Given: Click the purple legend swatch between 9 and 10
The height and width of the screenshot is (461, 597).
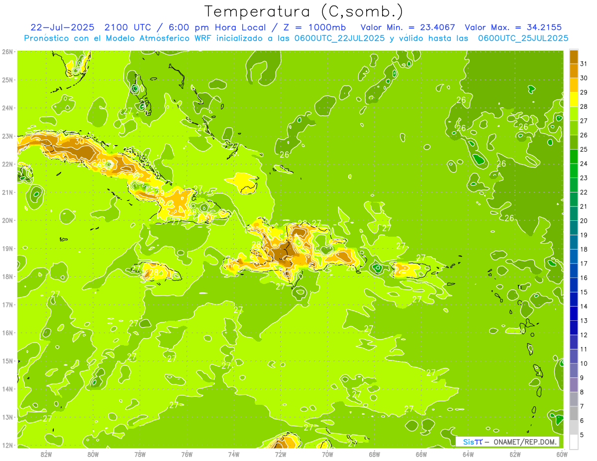Looking at the screenshot, I should (x=574, y=370).
